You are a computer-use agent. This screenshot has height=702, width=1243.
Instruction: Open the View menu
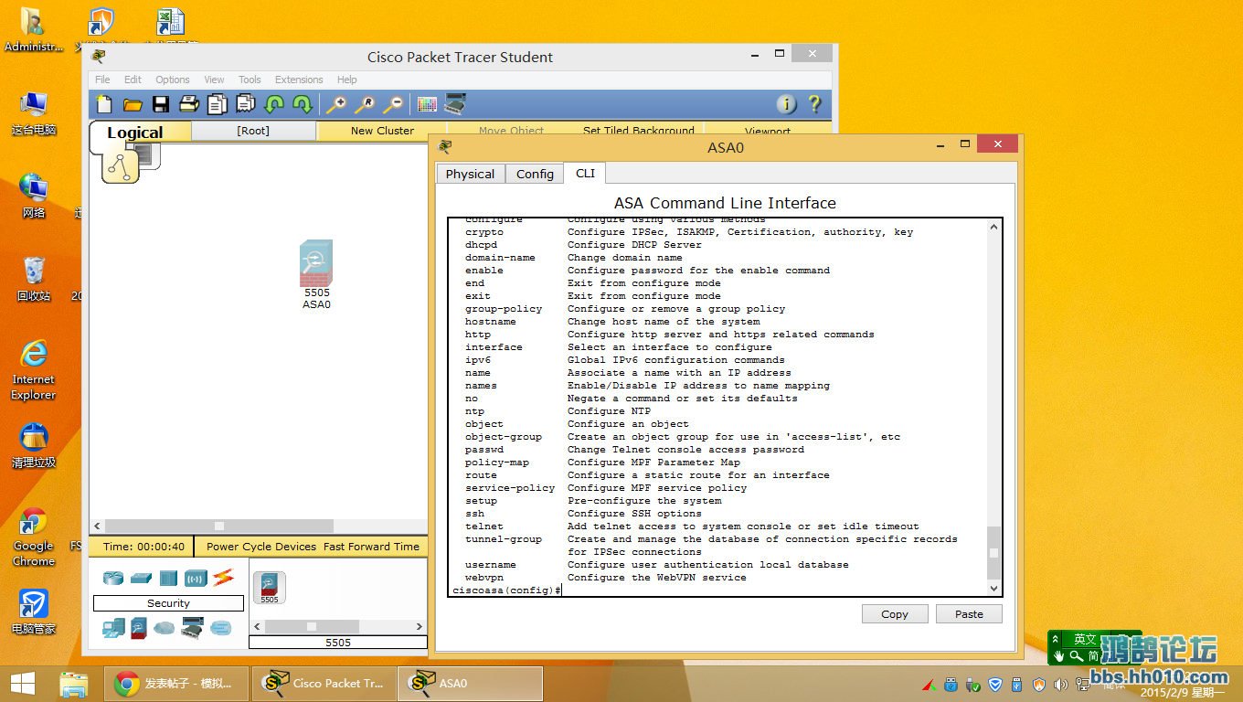point(214,80)
